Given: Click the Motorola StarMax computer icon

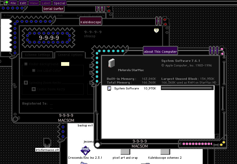Looking at the screenshot, I should coord(112,63).
